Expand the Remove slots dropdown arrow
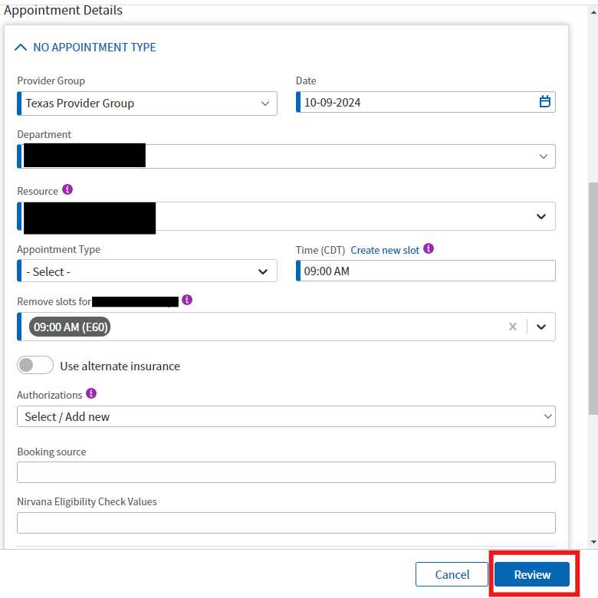The height and width of the screenshot is (598, 598). coord(541,327)
